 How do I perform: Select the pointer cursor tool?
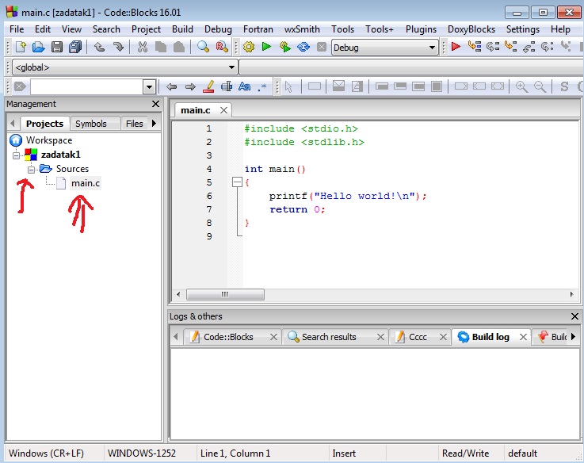pyautogui.click(x=288, y=87)
